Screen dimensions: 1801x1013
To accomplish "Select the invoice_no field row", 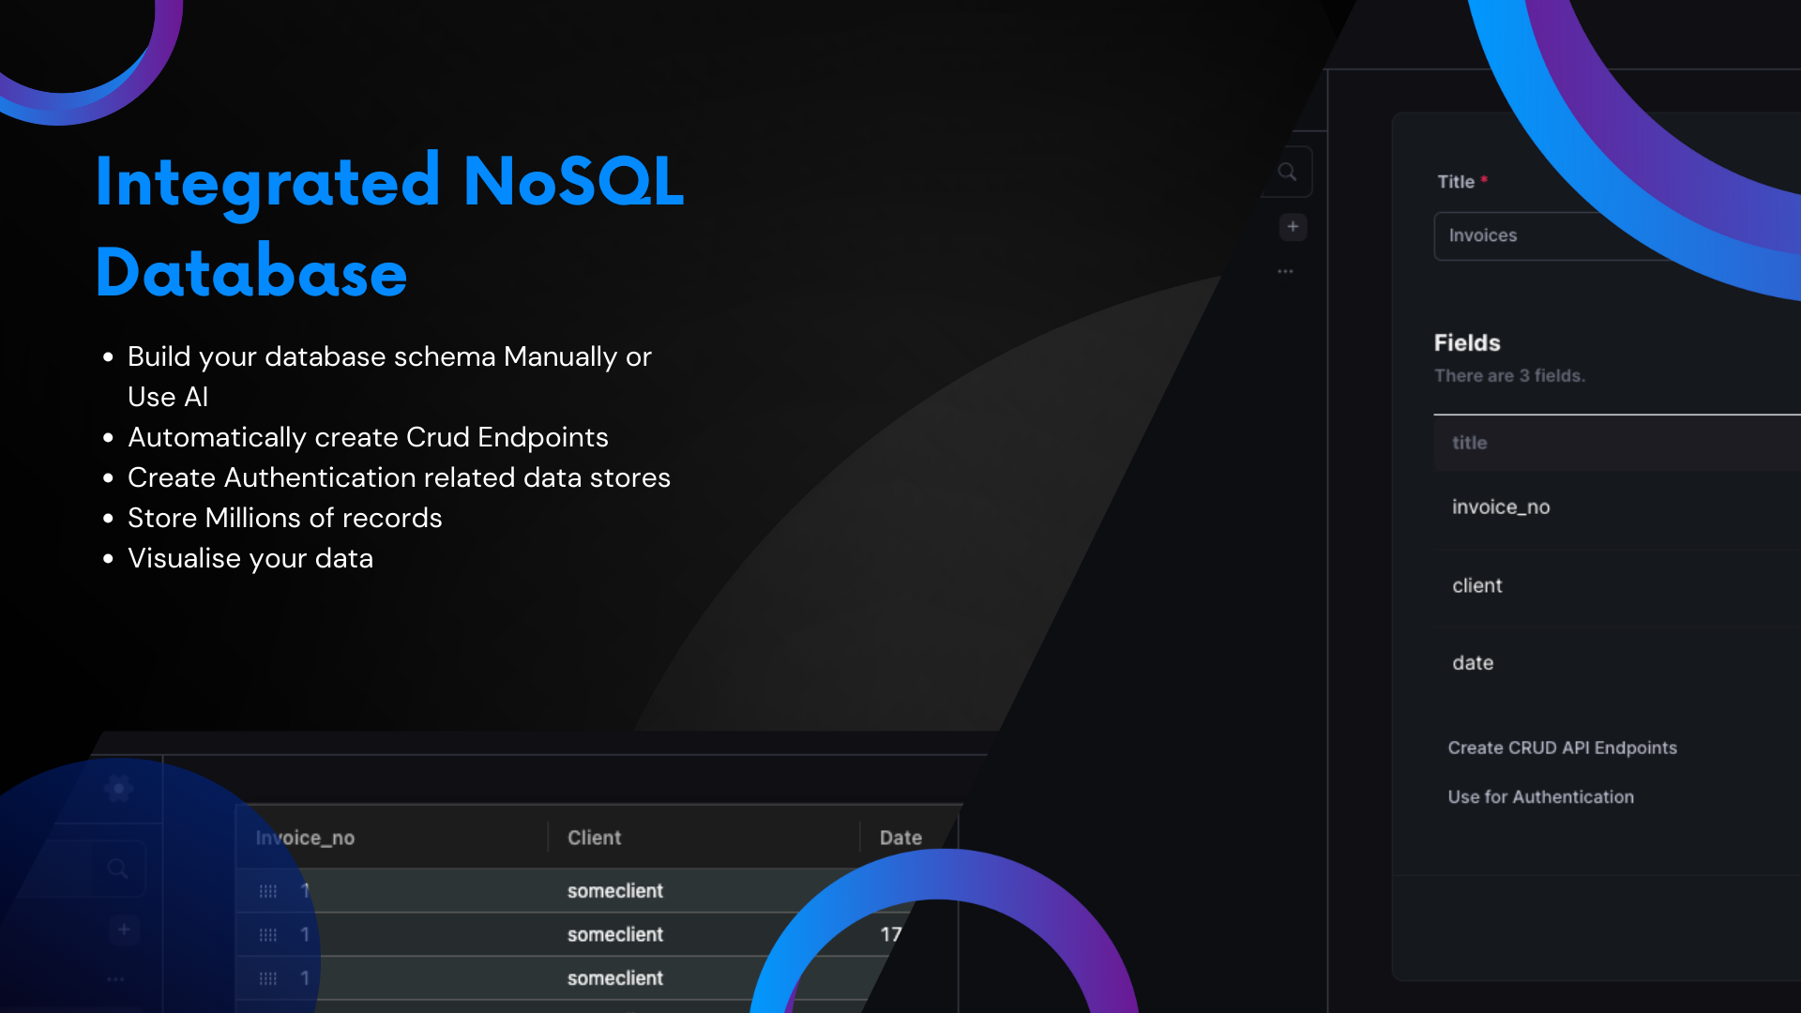I will point(1501,507).
